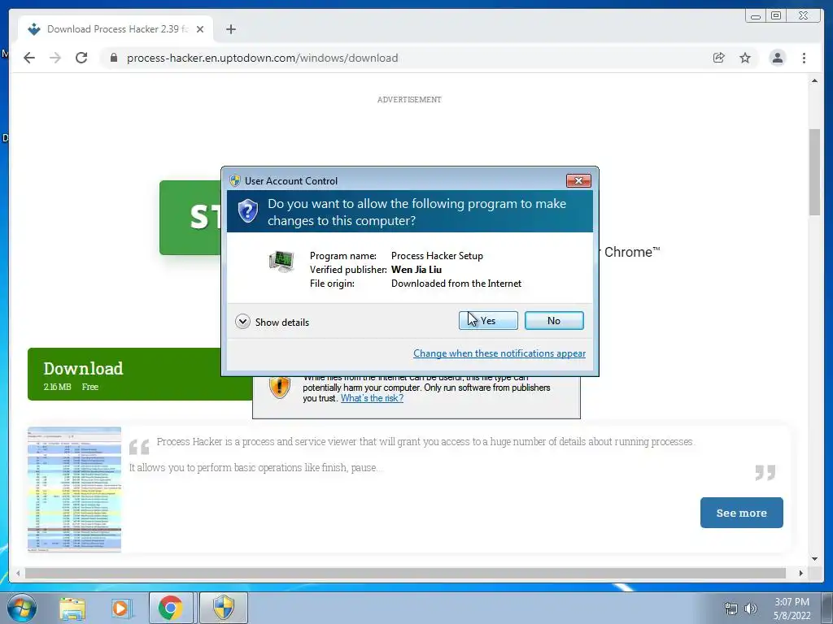
Task: Select the Download Process Hacker 2.39 tab
Action: [x=116, y=29]
